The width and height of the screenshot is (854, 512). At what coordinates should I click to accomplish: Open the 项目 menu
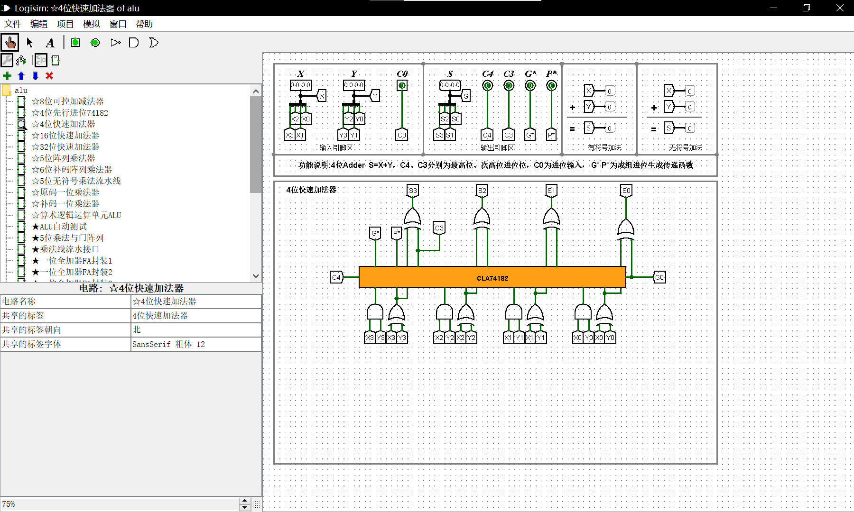click(65, 24)
